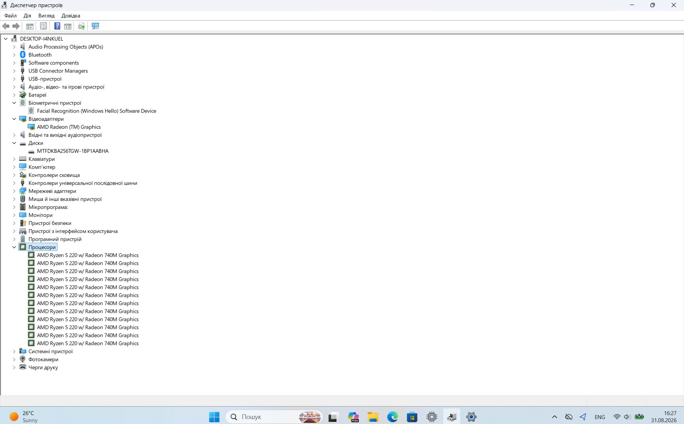Viewport: 684px width, 424px height.
Task: Click the weather widget showing 26°C
Action: 24,417
